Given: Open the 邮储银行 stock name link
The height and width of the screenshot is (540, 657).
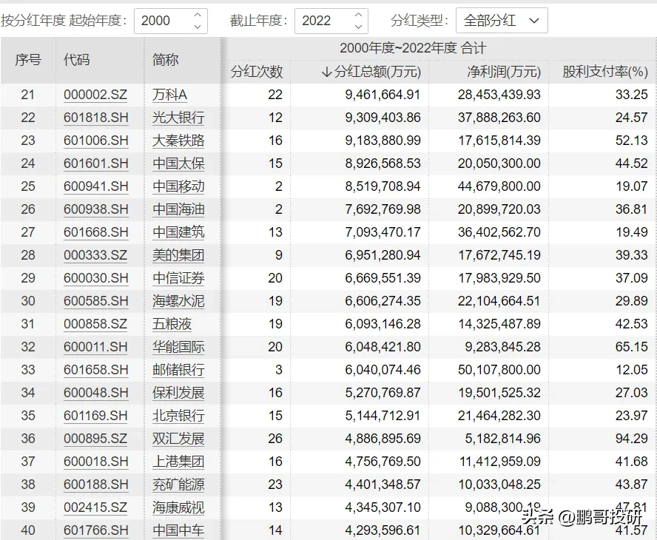Looking at the screenshot, I should click(x=178, y=370).
